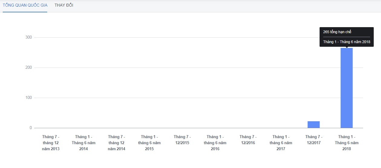Click the 300 value on y-axis

[28, 37]
